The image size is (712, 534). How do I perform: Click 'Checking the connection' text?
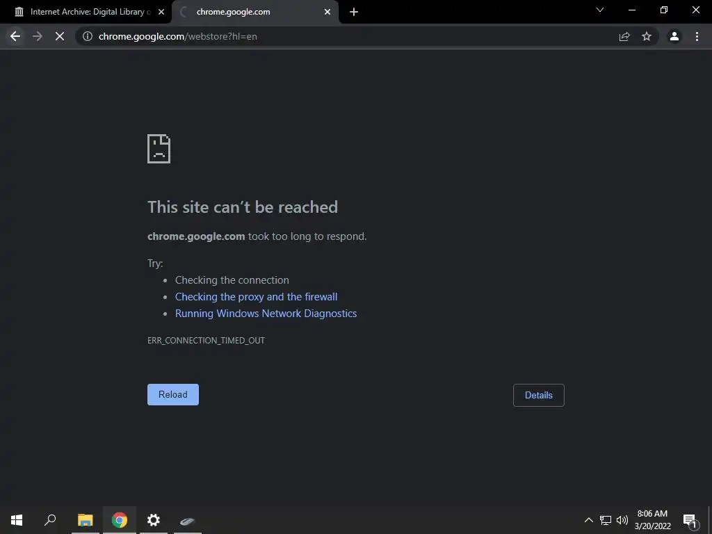pos(232,280)
